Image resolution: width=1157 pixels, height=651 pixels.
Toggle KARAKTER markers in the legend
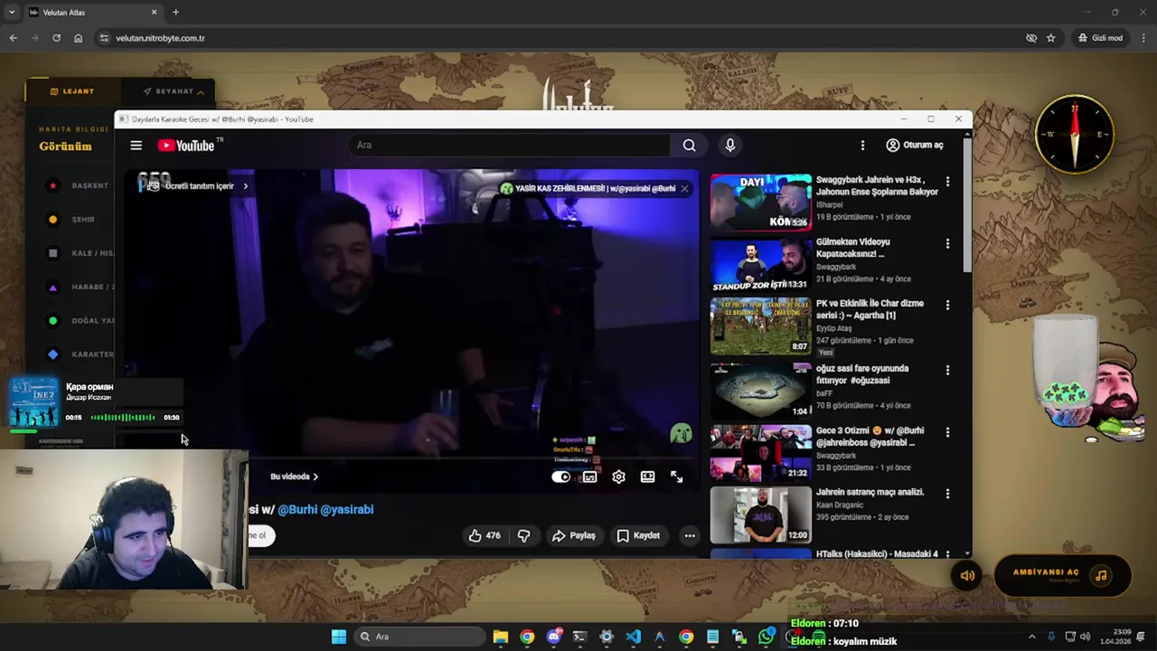click(x=80, y=354)
